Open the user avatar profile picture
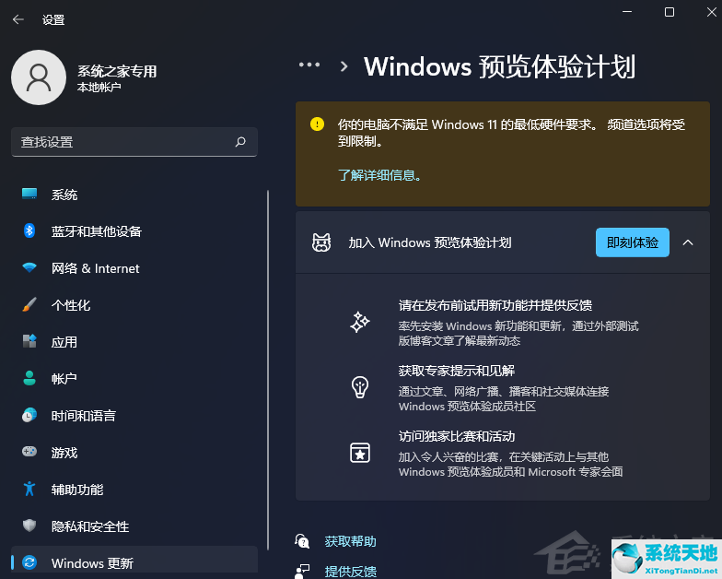Viewport: 722px width, 579px height. (x=39, y=77)
